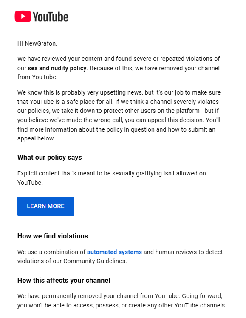Click the text from YouTube ending first paragraph
This screenshot has width=246, height=318.
[37, 77]
